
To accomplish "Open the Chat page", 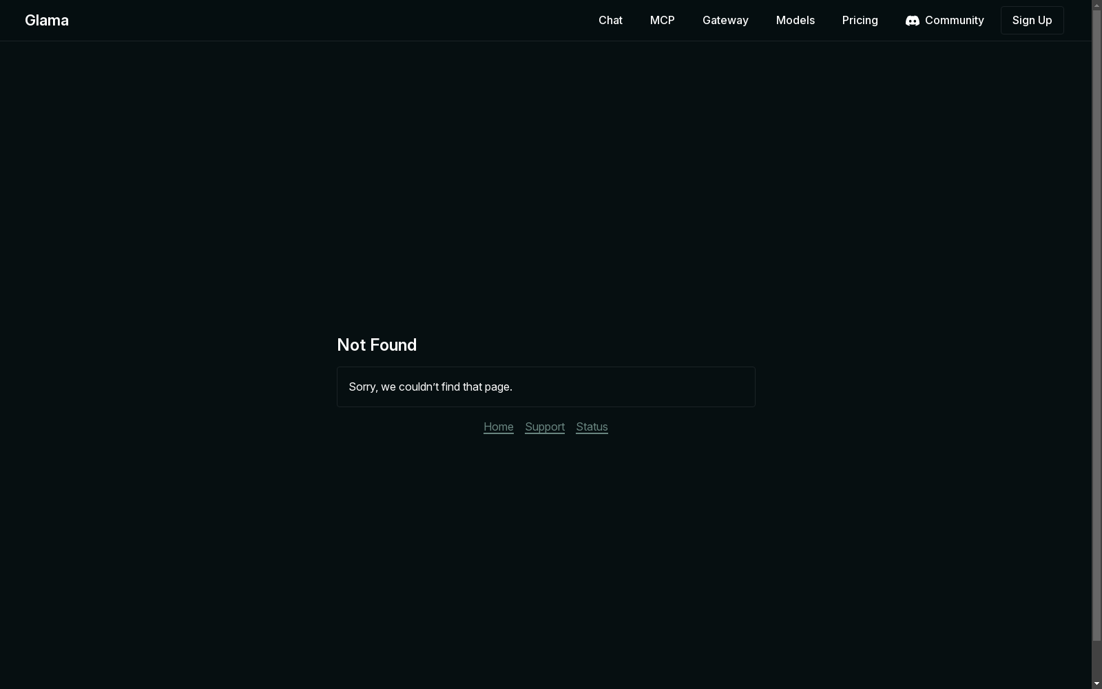I will click(610, 20).
